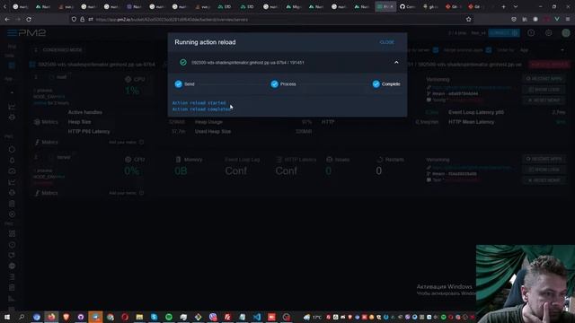
Task: Open Visual Studio Code from taskbar
Action: [257, 317]
